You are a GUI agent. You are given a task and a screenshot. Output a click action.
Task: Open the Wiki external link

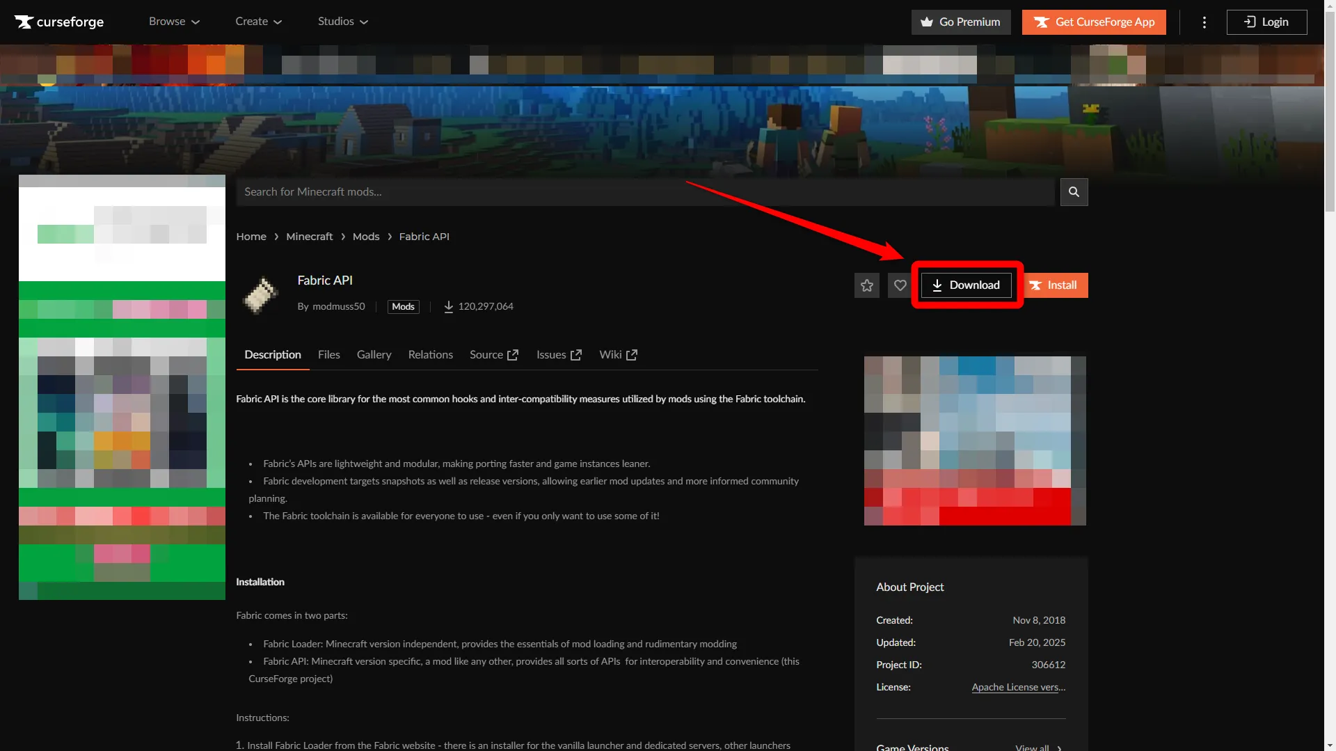[x=618, y=355]
